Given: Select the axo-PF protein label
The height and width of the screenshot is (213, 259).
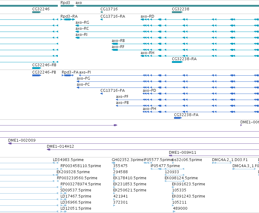Looking at the screenshot, I should point(122,97).
